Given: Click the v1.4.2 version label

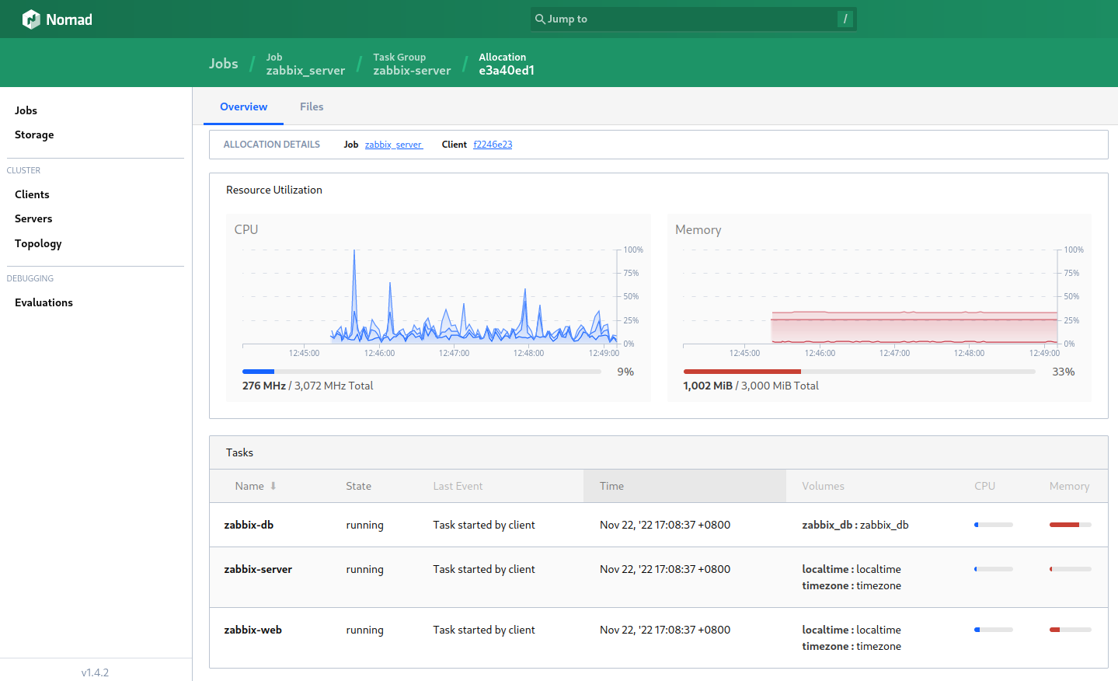Looking at the screenshot, I should coord(95,672).
